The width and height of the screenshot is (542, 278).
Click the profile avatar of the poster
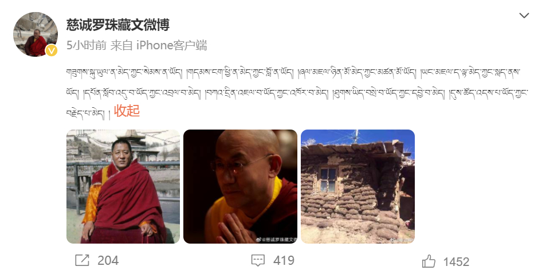(36, 34)
